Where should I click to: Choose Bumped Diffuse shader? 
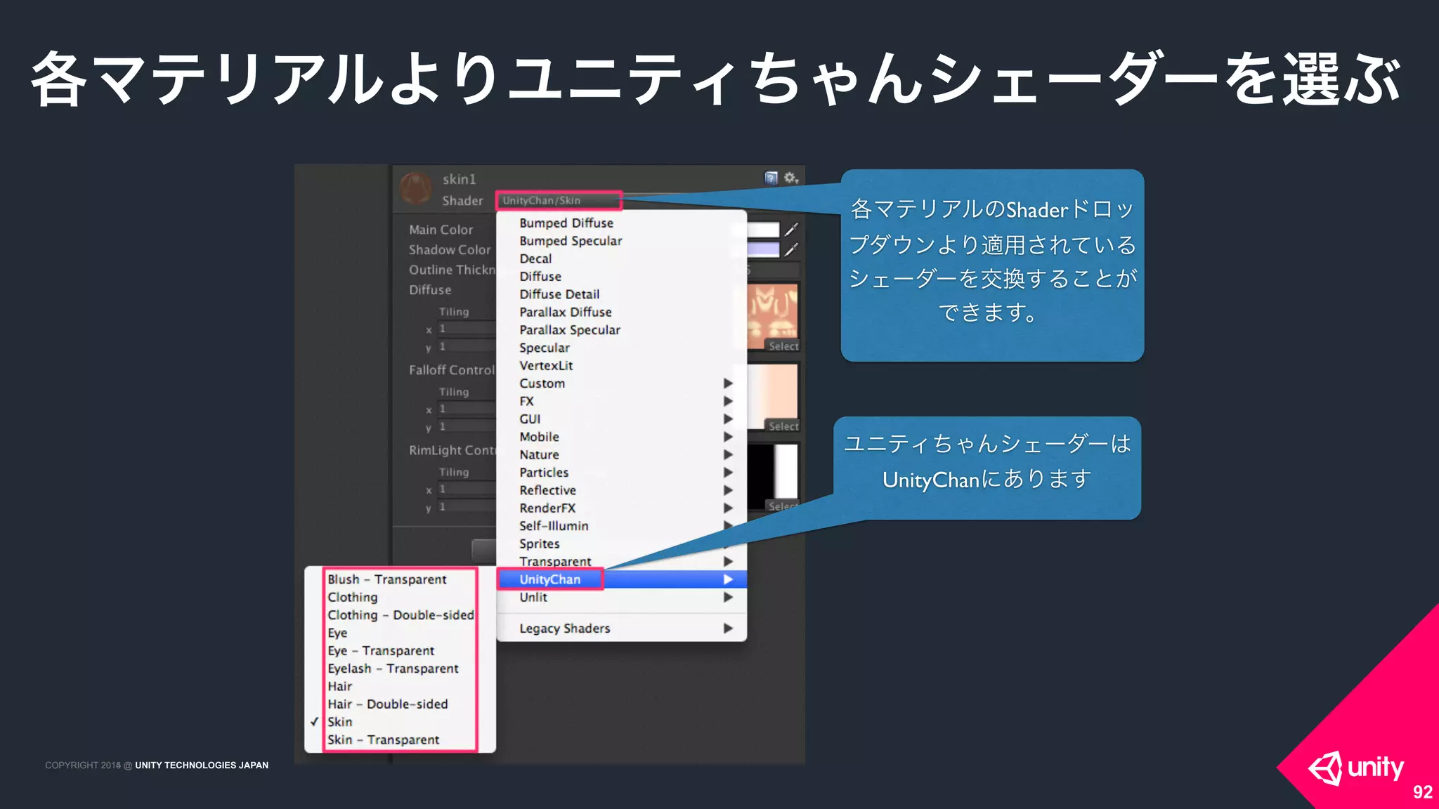tap(622, 223)
